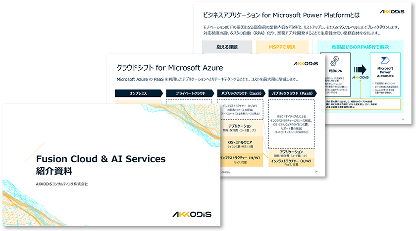416x231 pixels.
Task: Click page number 31 on the Power Platform slide
Action: pos(403,120)
